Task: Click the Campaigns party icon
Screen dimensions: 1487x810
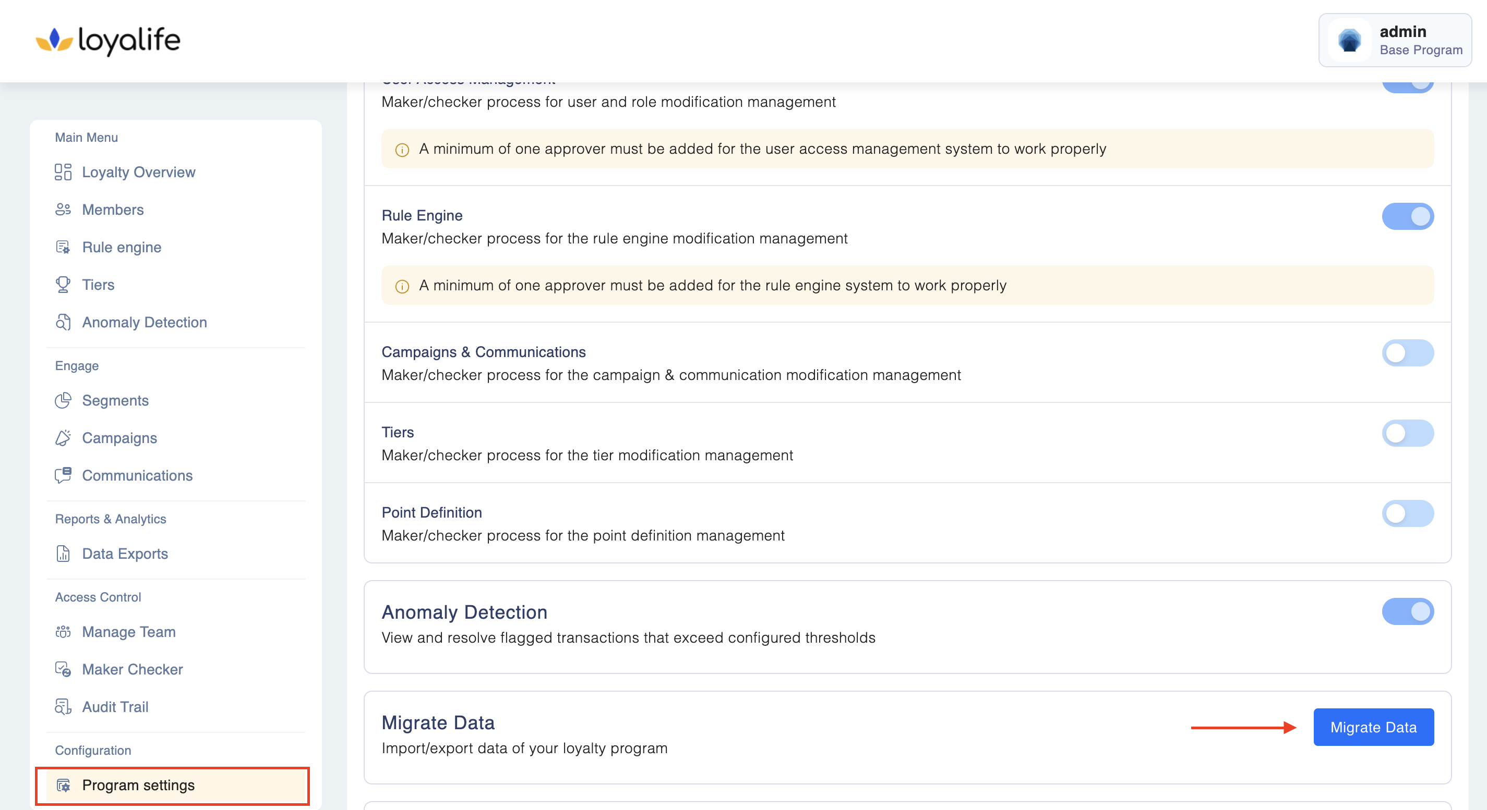Action: click(63, 438)
